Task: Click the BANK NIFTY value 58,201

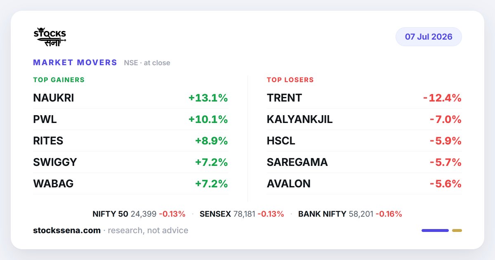Action: coord(361,214)
